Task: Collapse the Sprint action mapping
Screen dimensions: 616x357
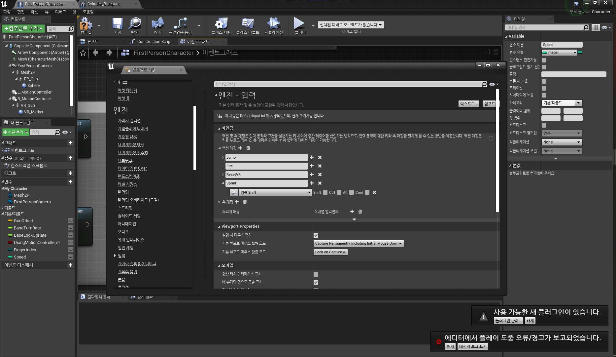Action: [222, 183]
